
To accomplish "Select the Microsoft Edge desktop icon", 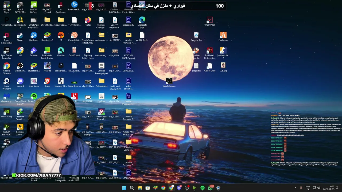I will 142,23.
